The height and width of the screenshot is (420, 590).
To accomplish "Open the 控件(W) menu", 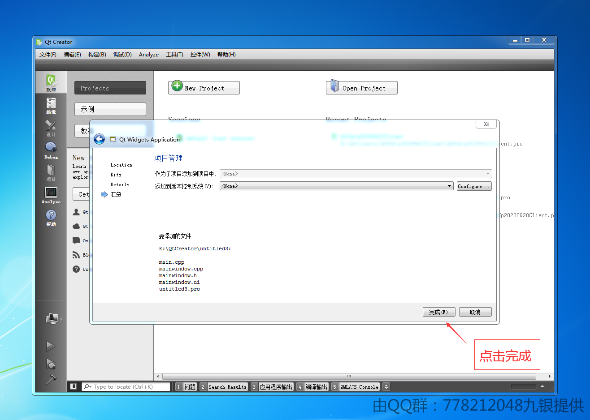I will coord(200,55).
